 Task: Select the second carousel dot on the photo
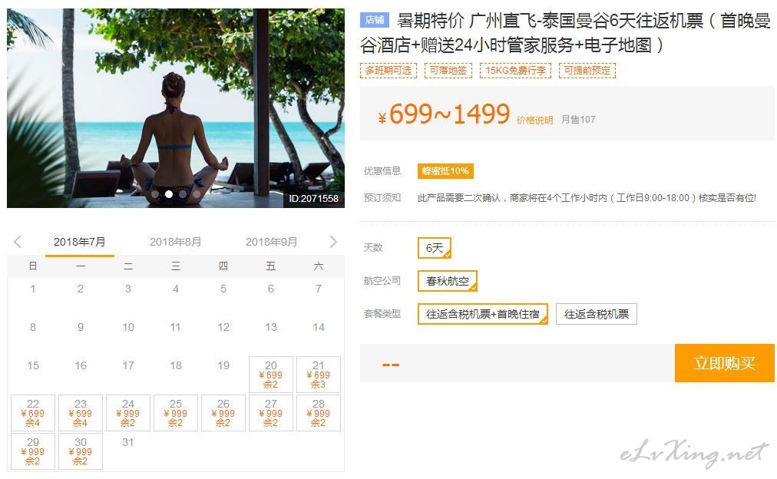169,194
